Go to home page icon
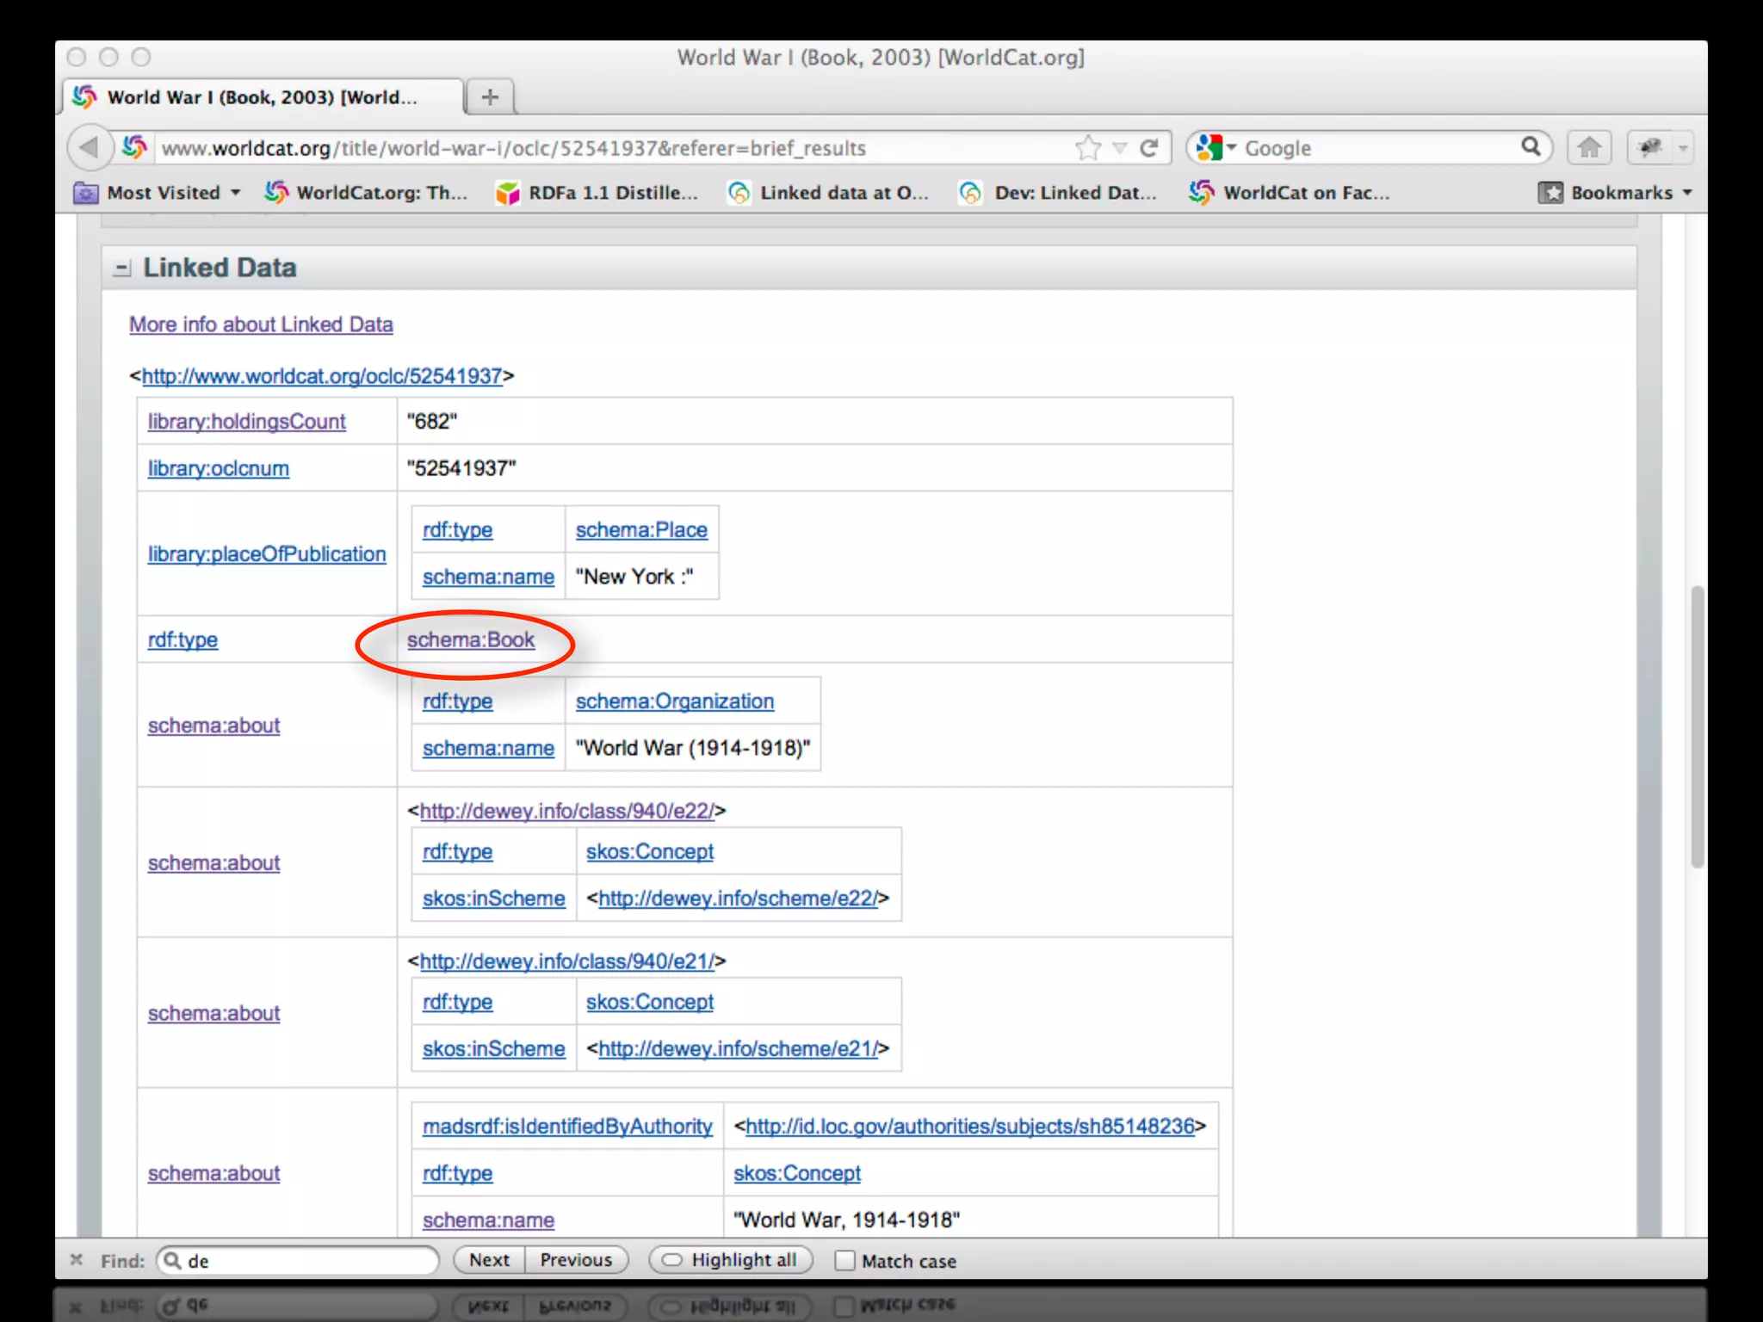The width and height of the screenshot is (1763, 1322). [1589, 148]
